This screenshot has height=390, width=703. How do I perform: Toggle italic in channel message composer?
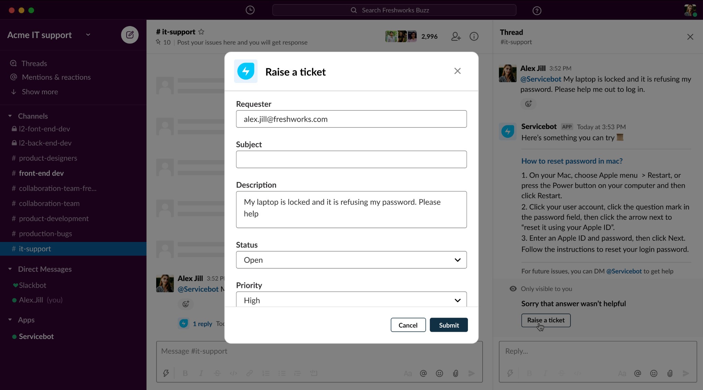pyautogui.click(x=201, y=373)
